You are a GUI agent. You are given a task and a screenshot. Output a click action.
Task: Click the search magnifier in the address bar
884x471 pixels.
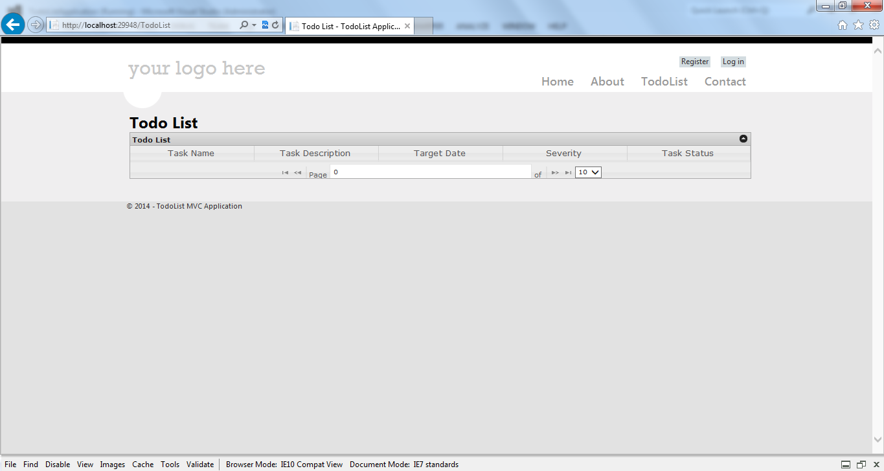pos(244,25)
